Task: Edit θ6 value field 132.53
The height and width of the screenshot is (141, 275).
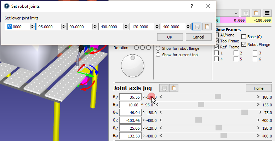Action: (x=130, y=136)
